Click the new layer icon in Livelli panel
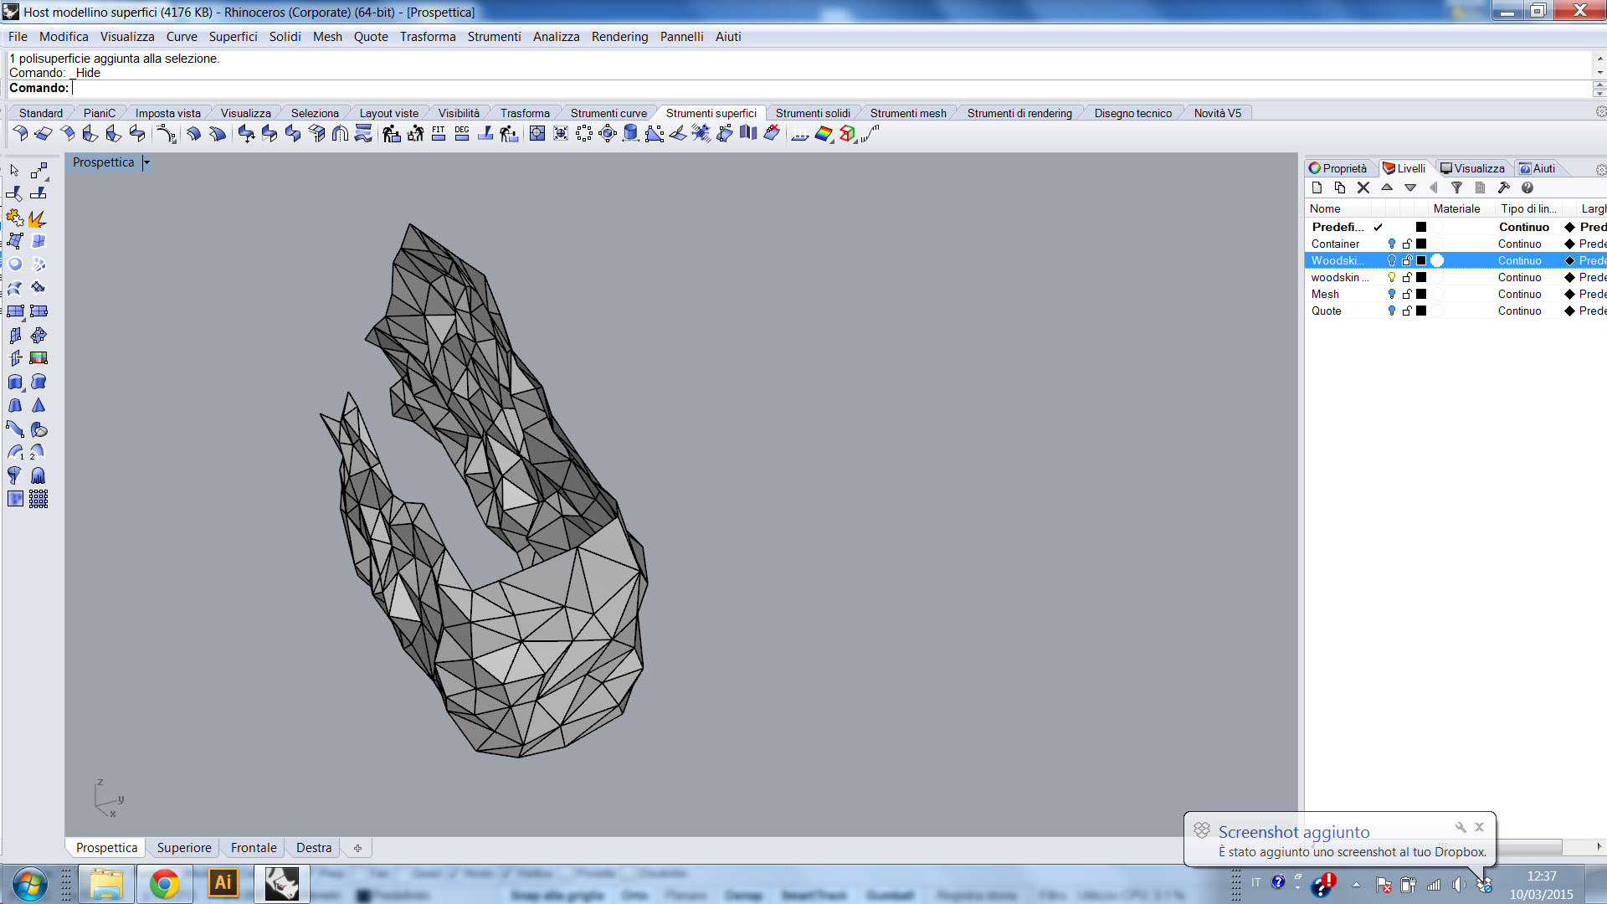1607x904 pixels. [x=1317, y=187]
